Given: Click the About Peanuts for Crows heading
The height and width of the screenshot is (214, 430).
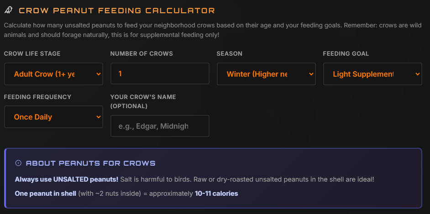Looking at the screenshot, I should coord(91,163).
